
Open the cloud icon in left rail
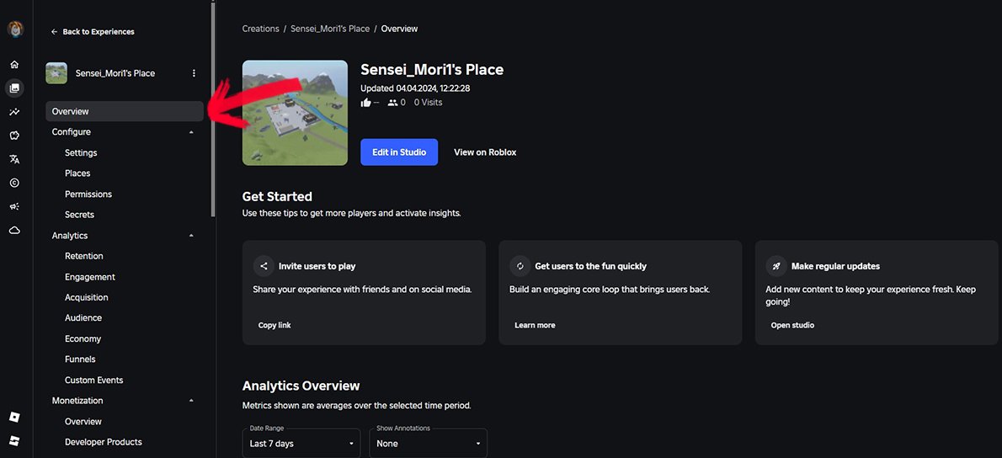14,230
